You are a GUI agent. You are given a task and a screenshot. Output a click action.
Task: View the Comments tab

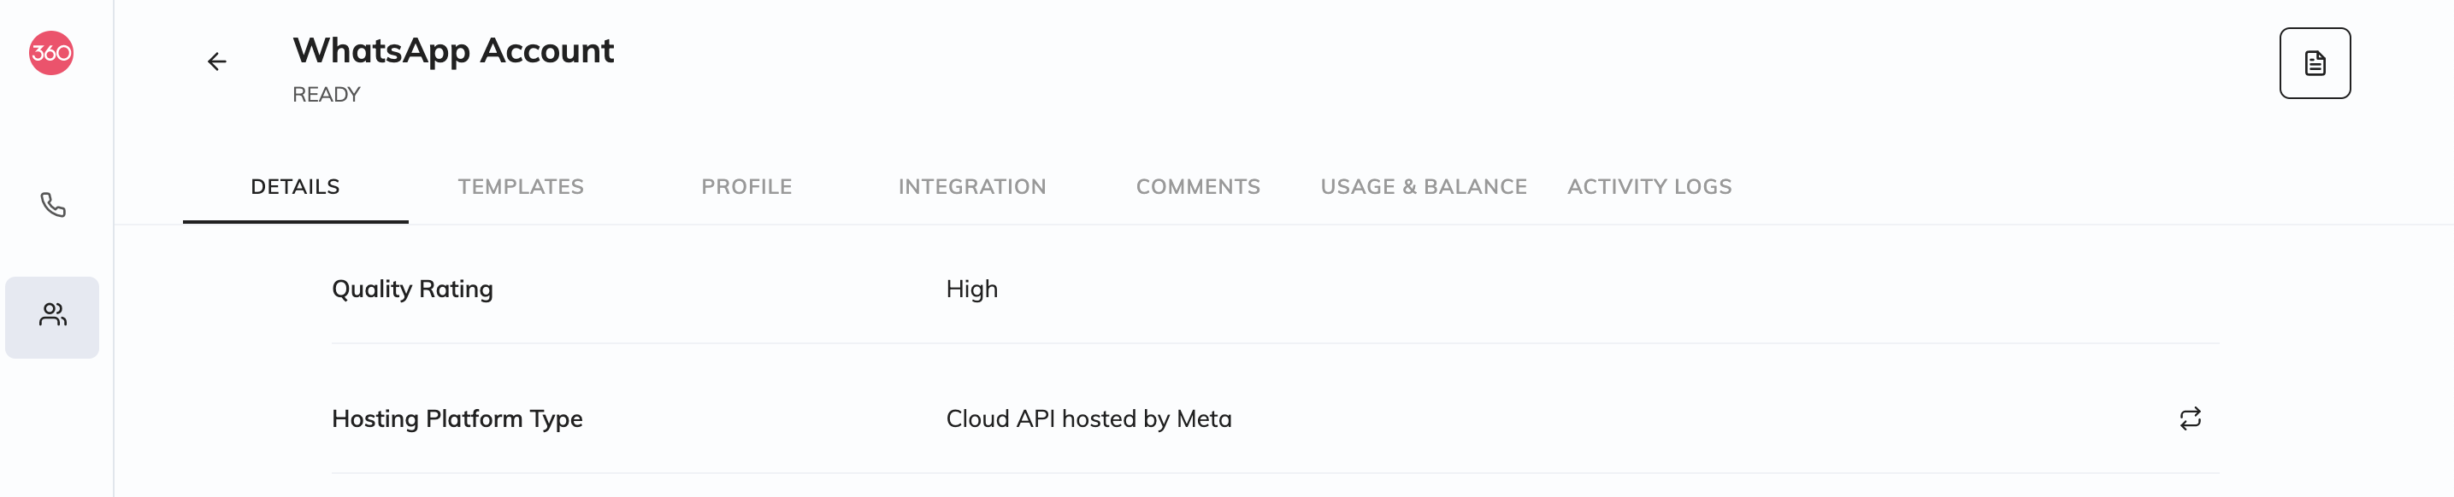click(x=1197, y=187)
